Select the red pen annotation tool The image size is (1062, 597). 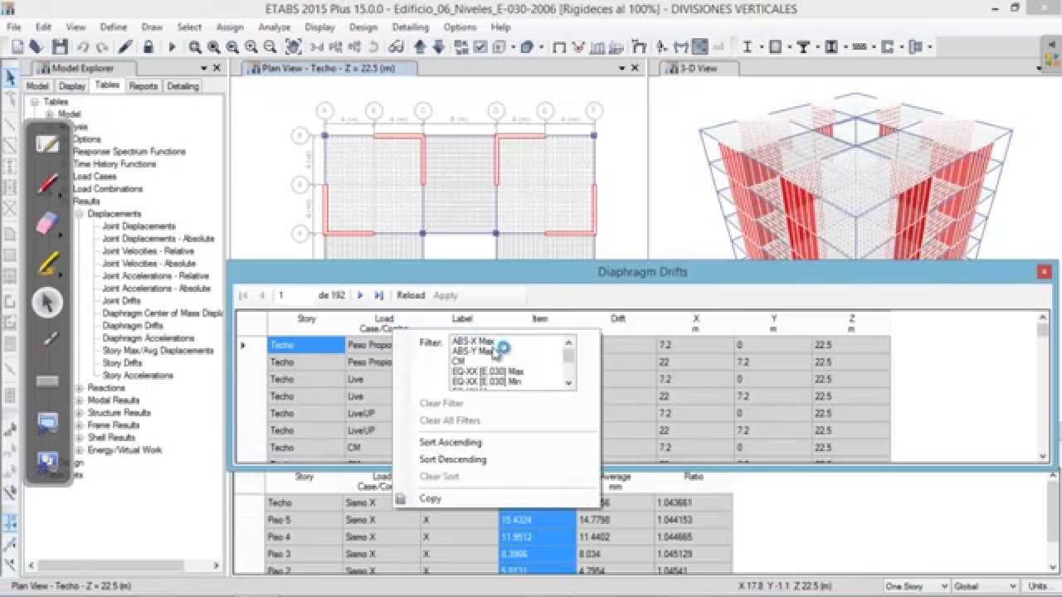click(47, 184)
